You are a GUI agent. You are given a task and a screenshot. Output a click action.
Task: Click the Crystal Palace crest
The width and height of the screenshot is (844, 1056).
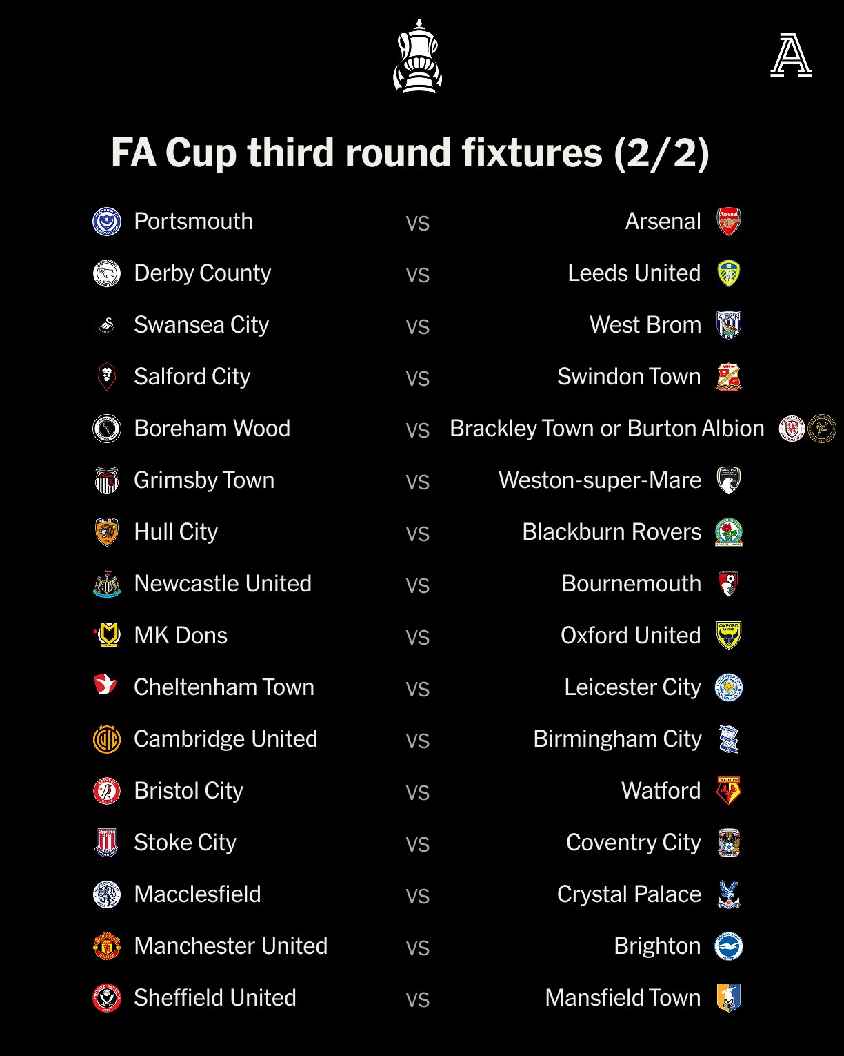[729, 894]
